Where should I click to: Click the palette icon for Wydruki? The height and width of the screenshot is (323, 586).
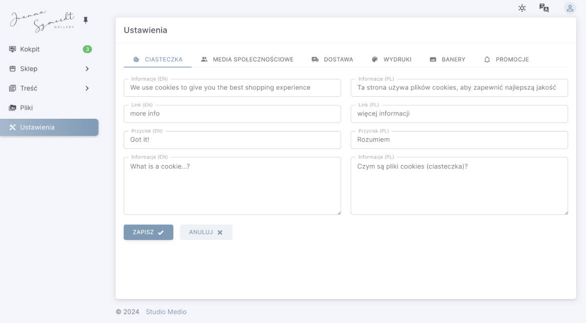click(375, 60)
